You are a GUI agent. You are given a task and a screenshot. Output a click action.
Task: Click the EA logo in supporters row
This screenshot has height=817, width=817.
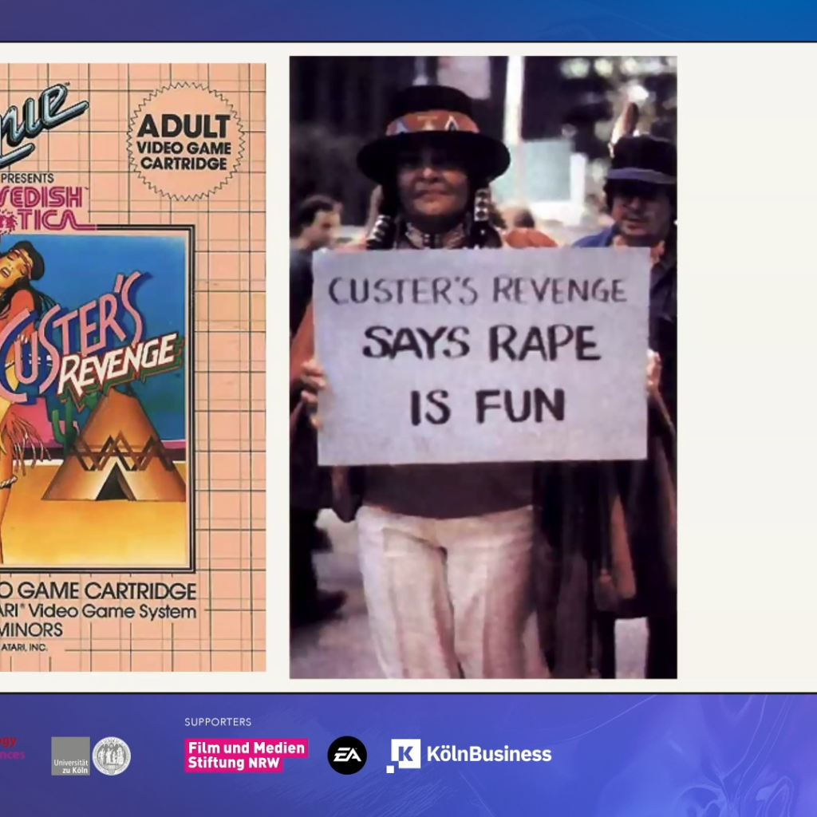[347, 755]
